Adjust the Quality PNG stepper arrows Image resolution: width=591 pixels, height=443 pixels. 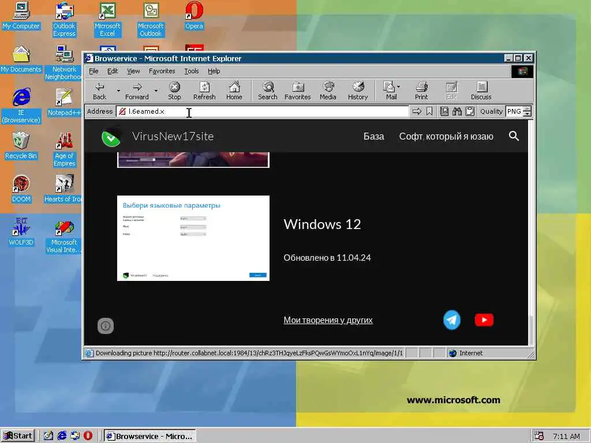(528, 111)
